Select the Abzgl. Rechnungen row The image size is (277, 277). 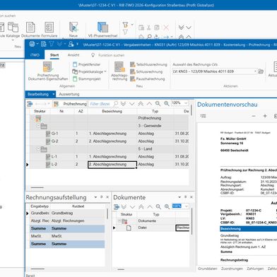(x=66, y=220)
